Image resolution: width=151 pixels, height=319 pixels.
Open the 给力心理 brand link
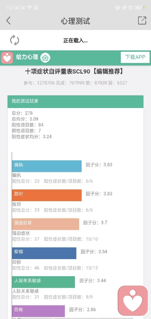[27, 57]
